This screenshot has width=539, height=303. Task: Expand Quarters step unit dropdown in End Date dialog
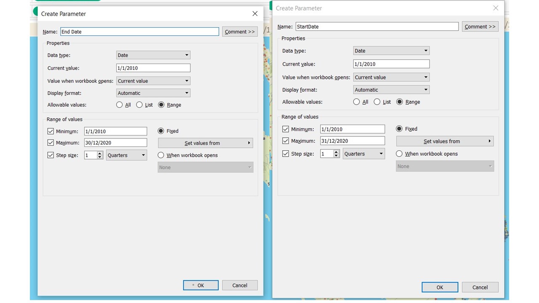coord(126,155)
